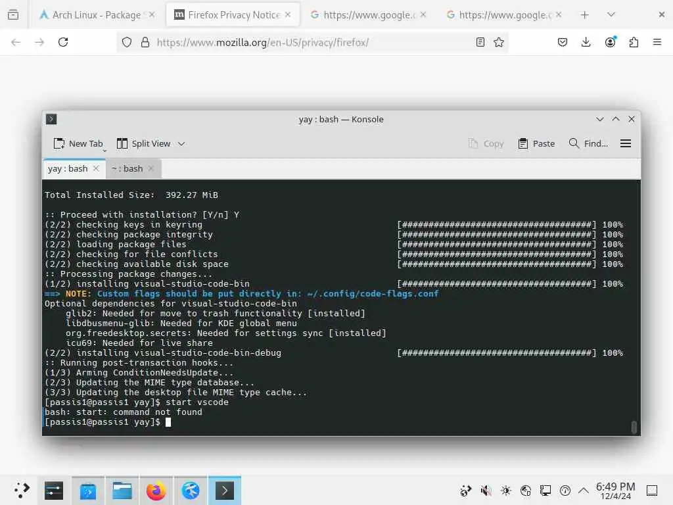Click the Konsole terminal scrollbar handle

click(x=634, y=427)
